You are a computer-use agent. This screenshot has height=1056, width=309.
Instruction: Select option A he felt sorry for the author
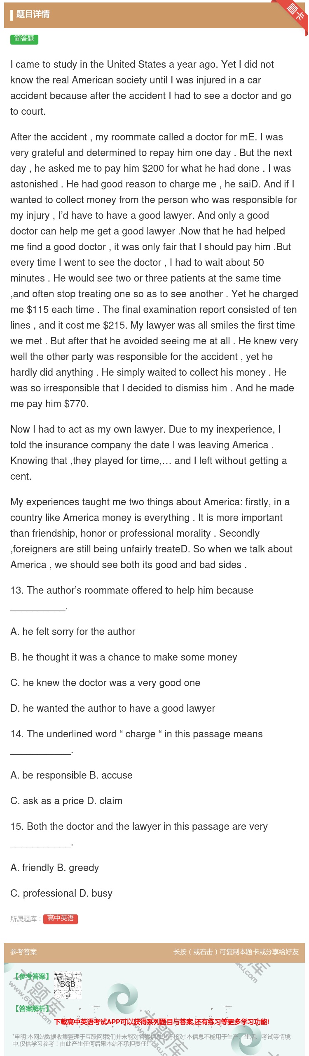(73, 632)
